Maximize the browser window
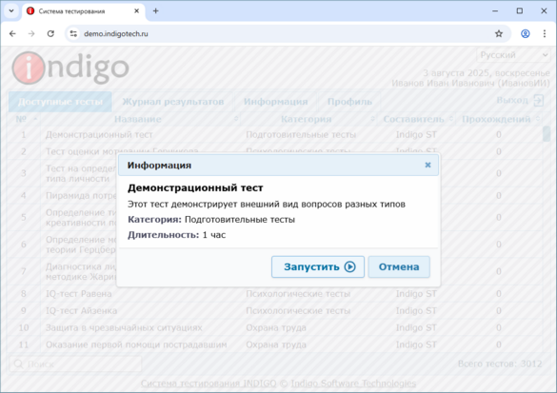Screen dimensions: 557x393 (519, 11)
